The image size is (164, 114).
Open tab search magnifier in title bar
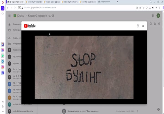[x=150, y=2]
